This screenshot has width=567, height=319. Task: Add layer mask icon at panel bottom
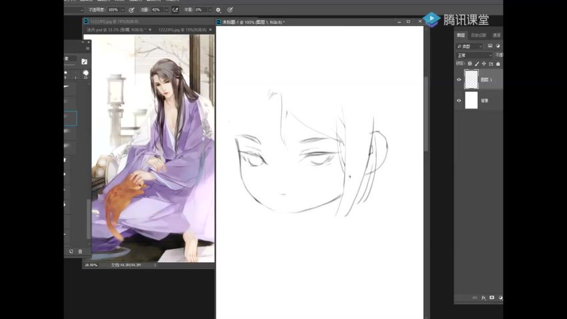tap(492, 298)
